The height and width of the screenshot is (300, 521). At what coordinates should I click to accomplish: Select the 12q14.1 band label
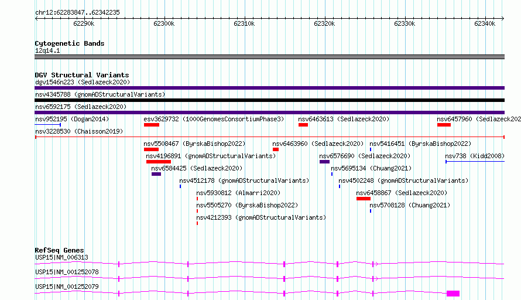click(47, 50)
